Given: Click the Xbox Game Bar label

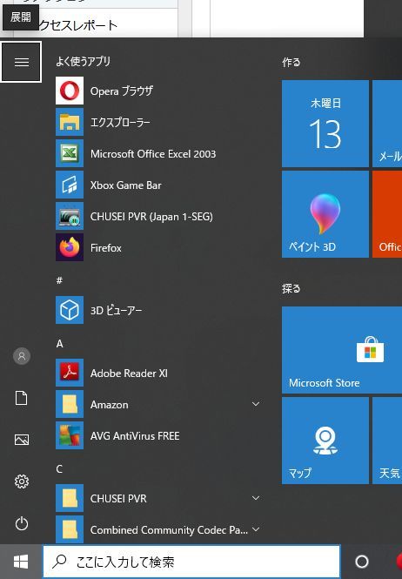Looking at the screenshot, I should click(x=126, y=185).
